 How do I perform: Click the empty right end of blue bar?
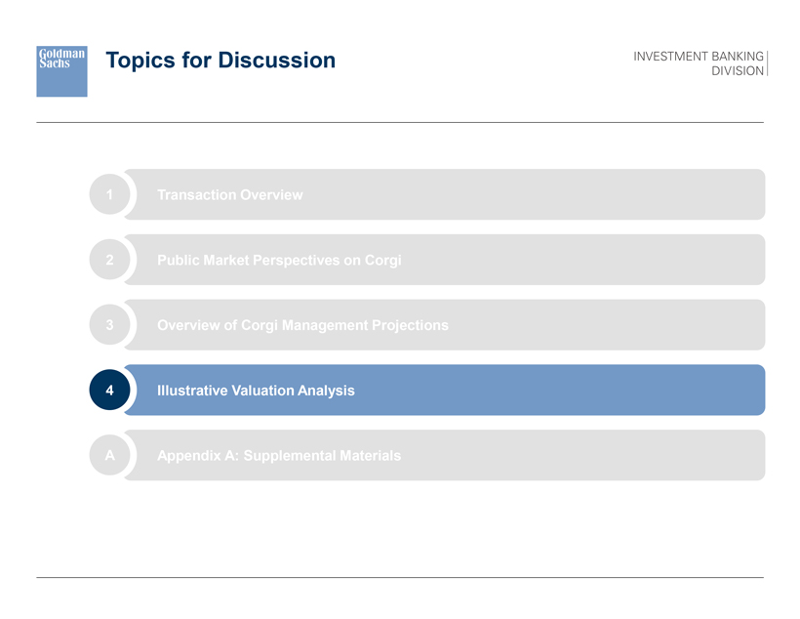683,391
